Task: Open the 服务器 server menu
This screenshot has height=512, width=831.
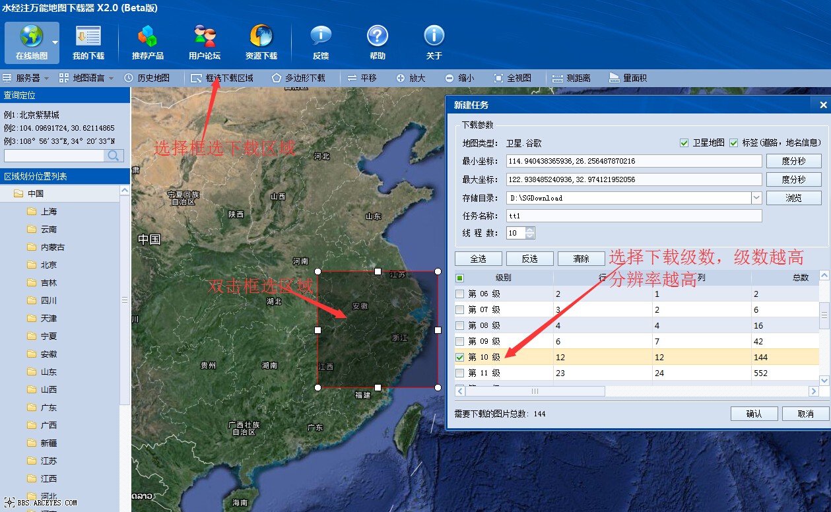Action: pyautogui.click(x=26, y=78)
